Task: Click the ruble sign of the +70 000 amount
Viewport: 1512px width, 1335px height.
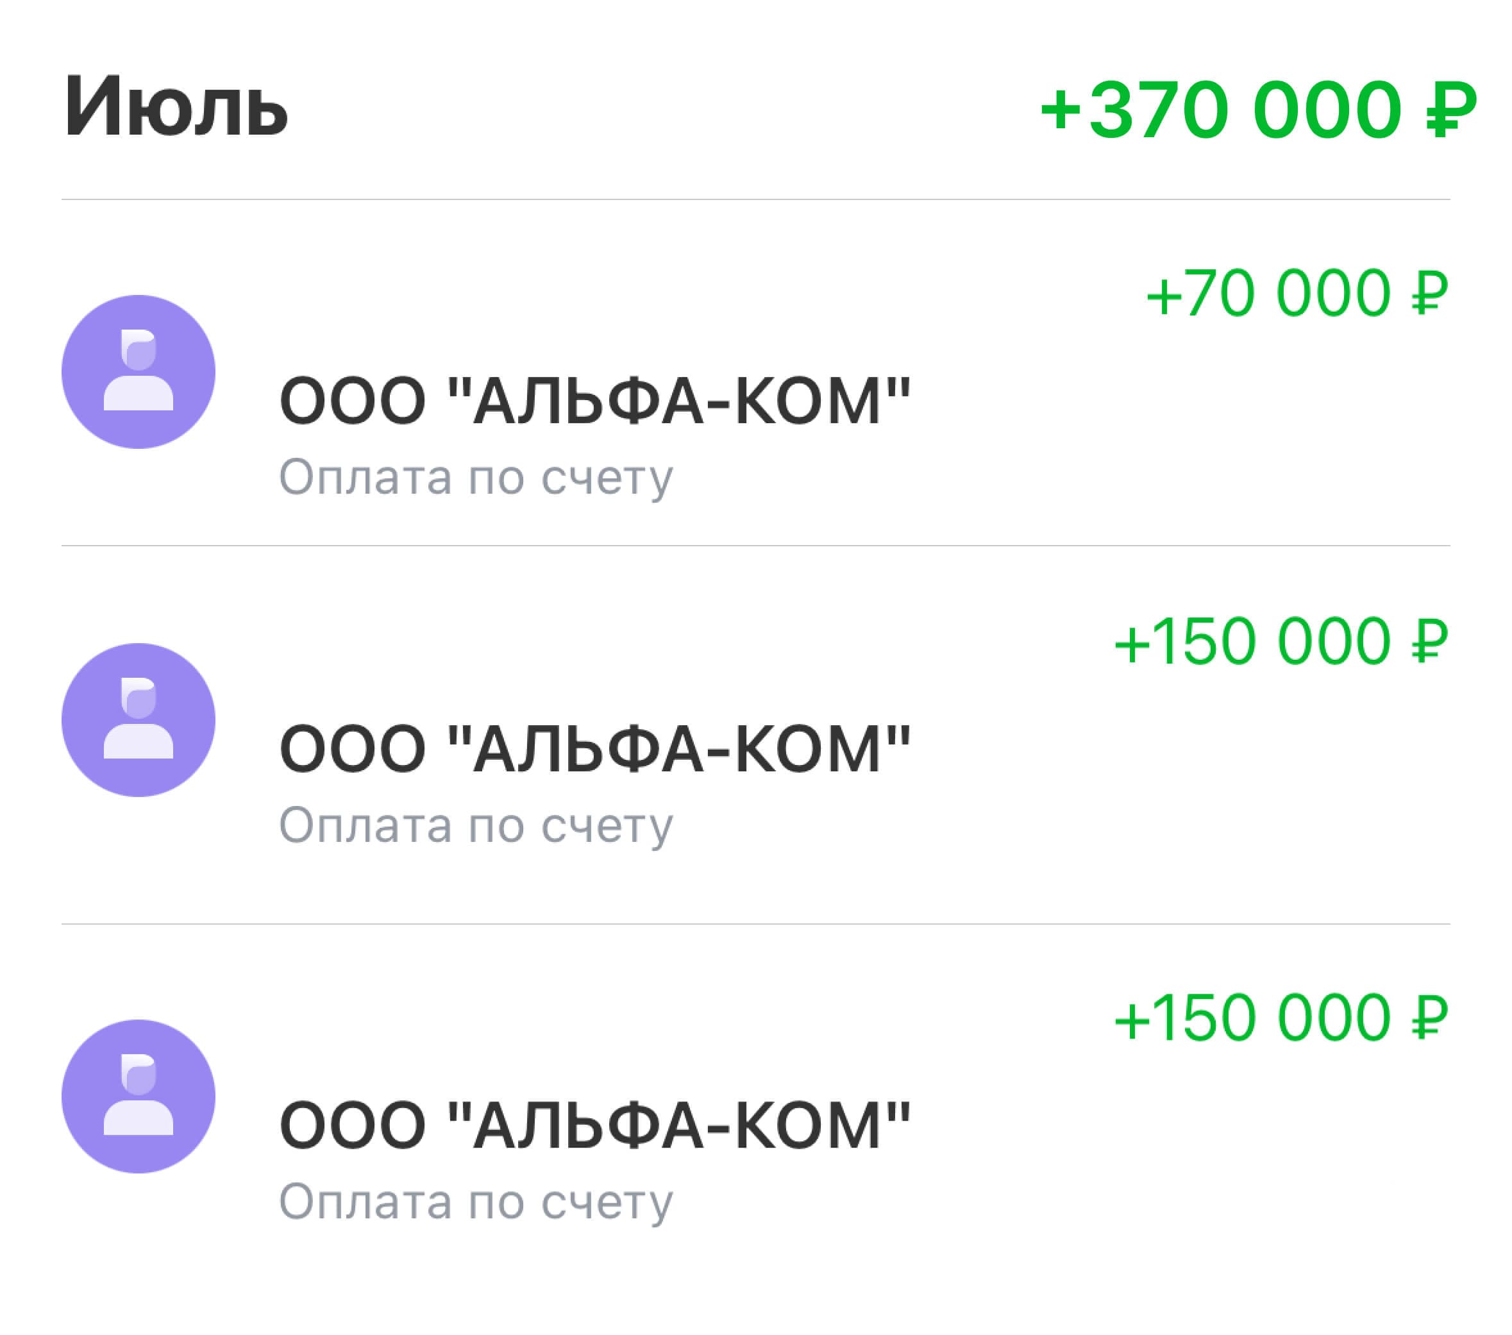Action: click(x=1429, y=294)
